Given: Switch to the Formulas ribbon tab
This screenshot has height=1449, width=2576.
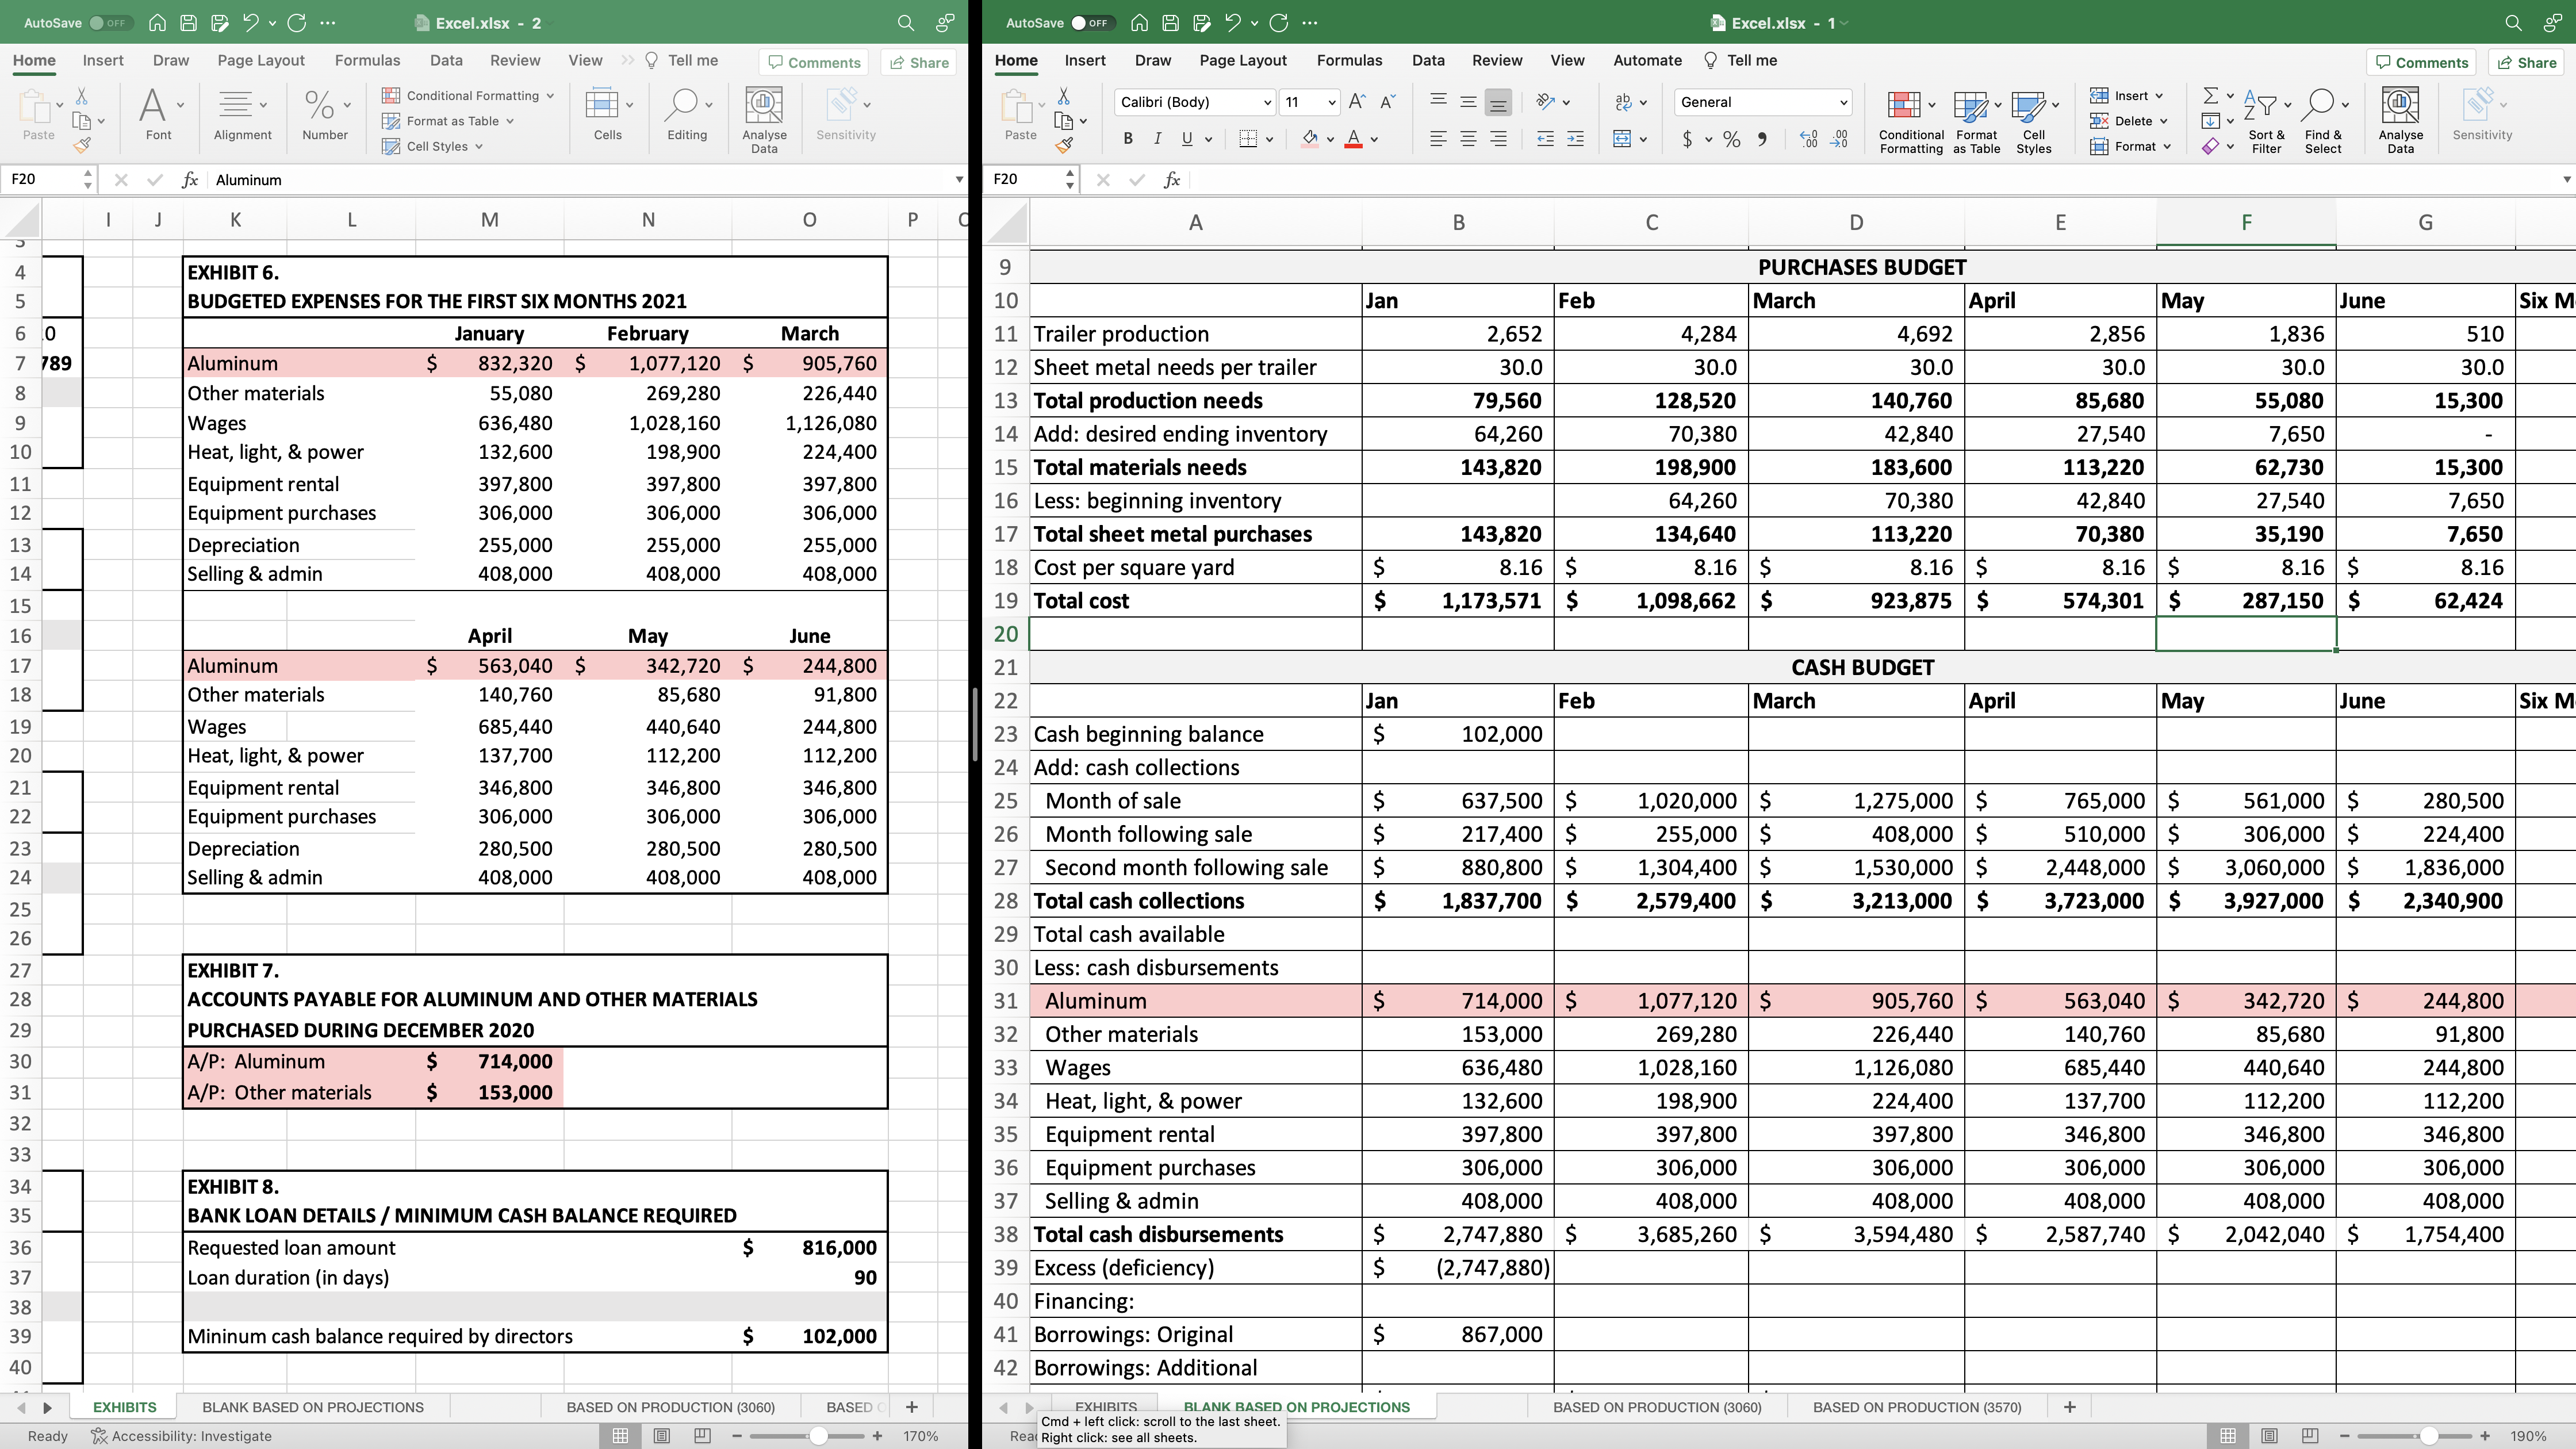Looking at the screenshot, I should 1350,60.
